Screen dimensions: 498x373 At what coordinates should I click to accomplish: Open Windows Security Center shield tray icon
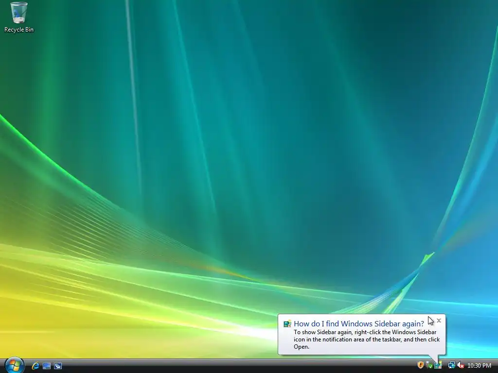click(x=421, y=365)
